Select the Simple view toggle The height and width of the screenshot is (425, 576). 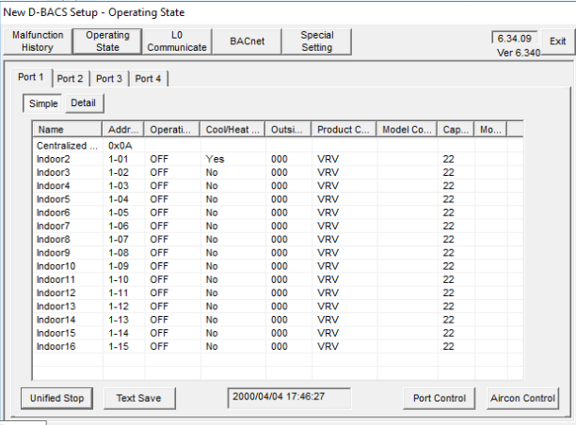pos(42,102)
